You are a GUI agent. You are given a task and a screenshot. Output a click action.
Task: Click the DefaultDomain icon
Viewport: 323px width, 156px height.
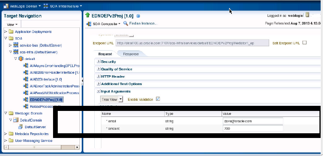pyautogui.click(x=16, y=120)
